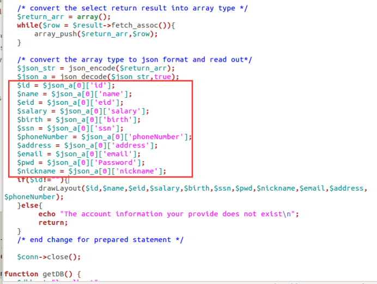Click the line assigning $salary from json_a
Image resolution: width=377 pixels, height=284 pixels.
click(x=83, y=111)
